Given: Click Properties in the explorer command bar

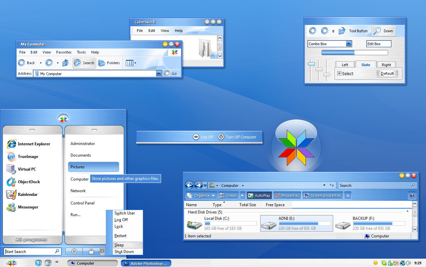Looking at the screenshot, I should tap(287, 196).
